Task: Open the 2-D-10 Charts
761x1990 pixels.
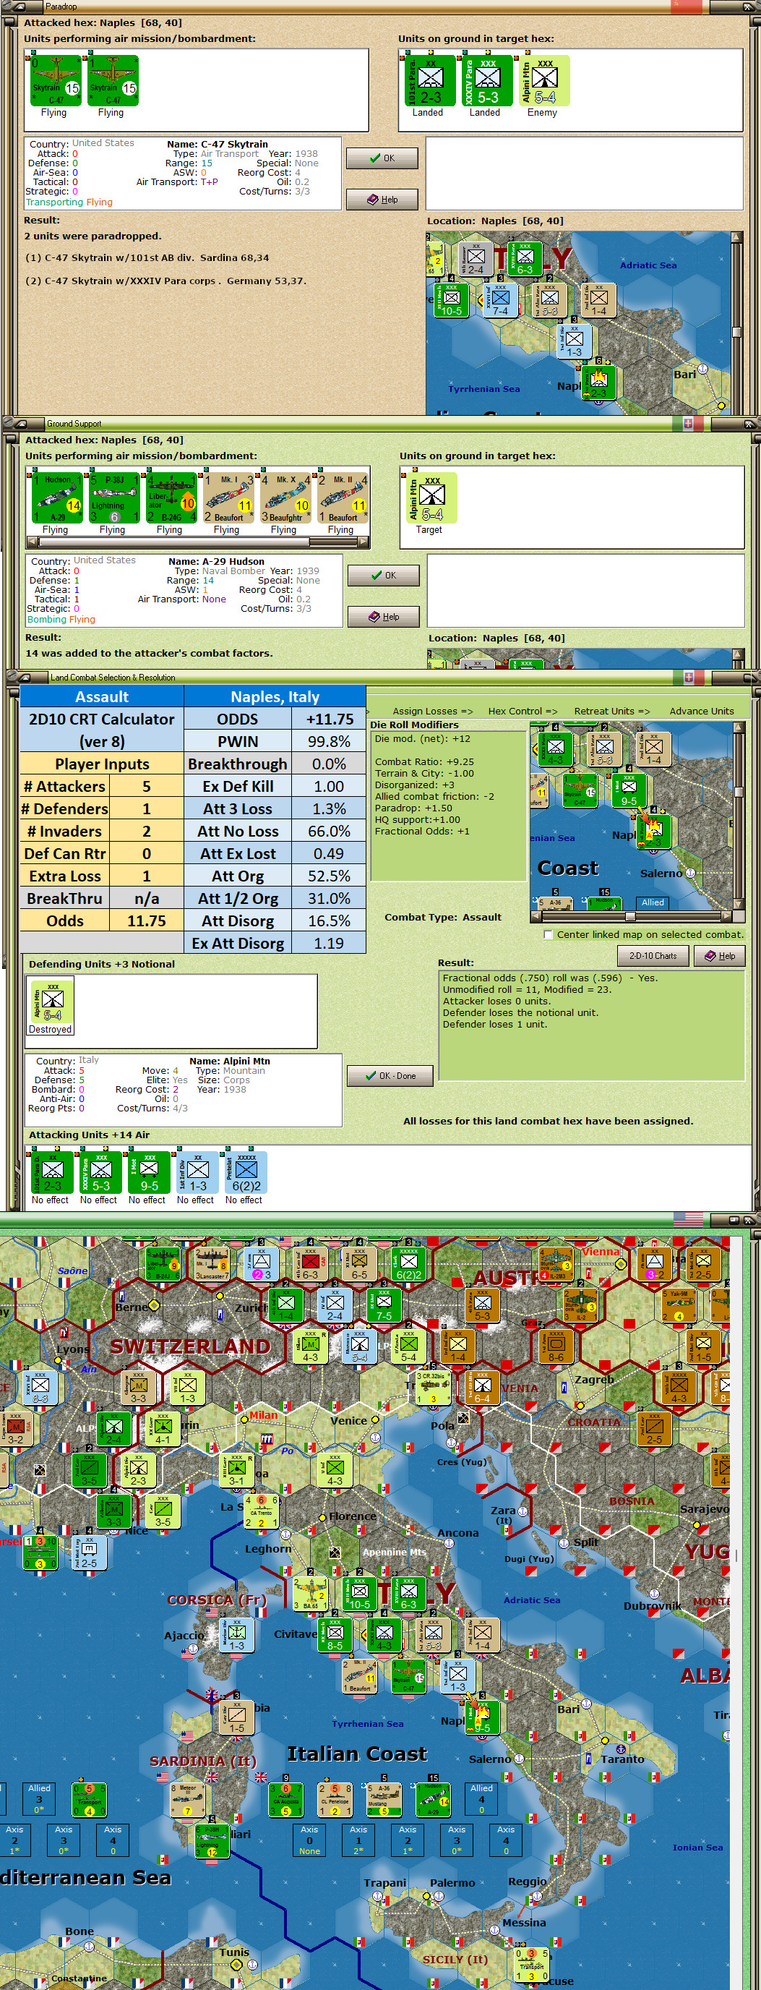Action: click(653, 957)
